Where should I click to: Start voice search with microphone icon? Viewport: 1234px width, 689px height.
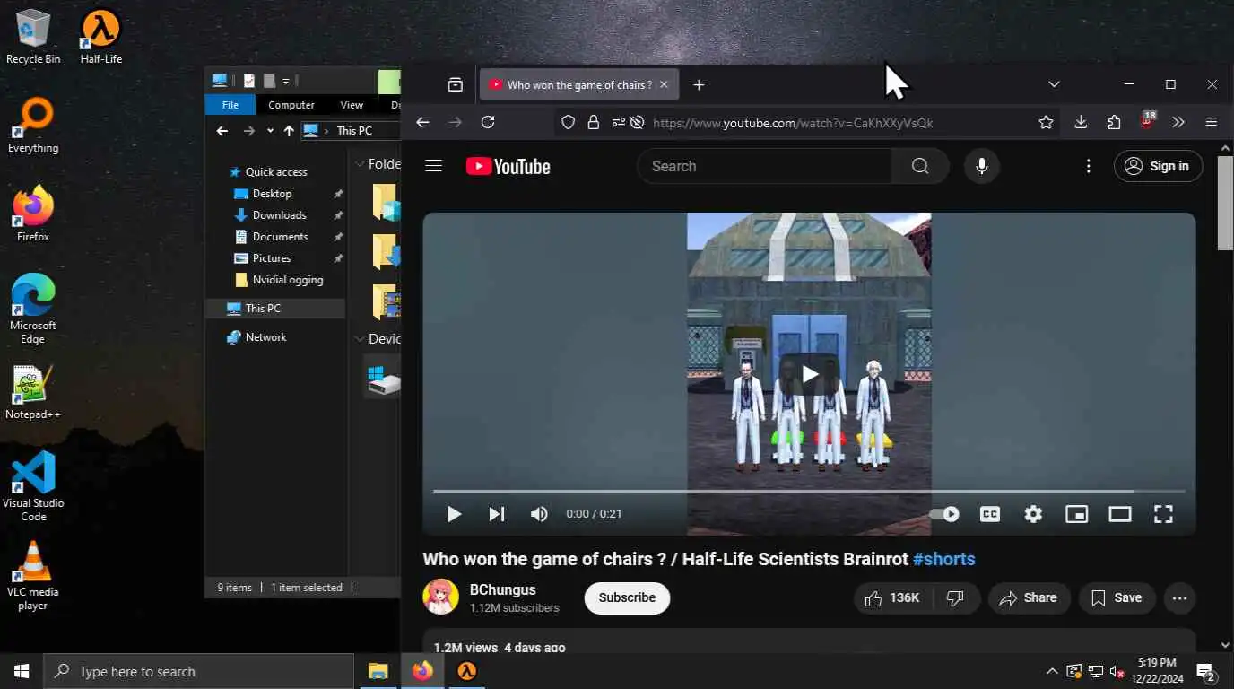point(982,166)
